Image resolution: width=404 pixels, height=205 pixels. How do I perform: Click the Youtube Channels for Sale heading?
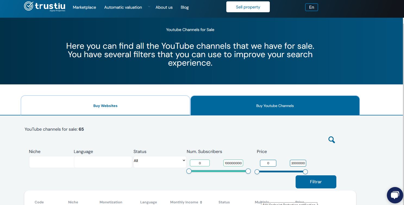(190, 30)
